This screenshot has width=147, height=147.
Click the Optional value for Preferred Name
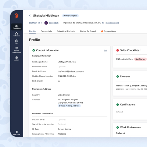pos(62,67)
